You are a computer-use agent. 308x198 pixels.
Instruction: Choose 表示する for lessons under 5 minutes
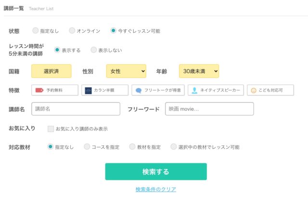click(x=57, y=50)
